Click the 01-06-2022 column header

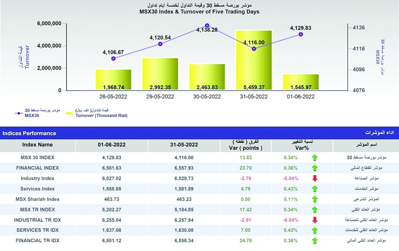coord(111,145)
